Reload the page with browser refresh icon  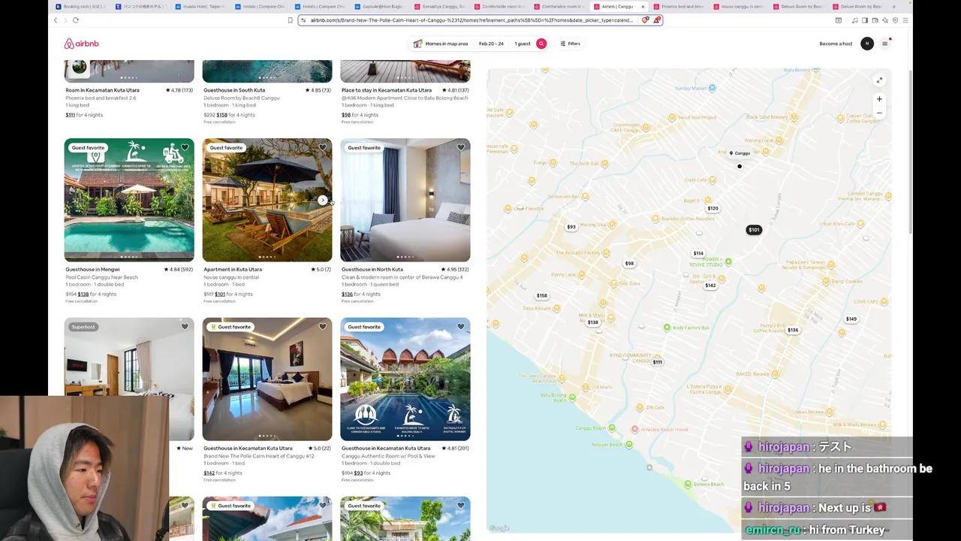76,20
